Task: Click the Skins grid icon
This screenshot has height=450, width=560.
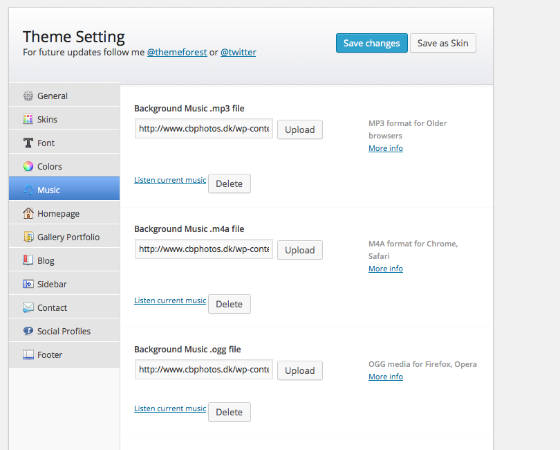Action: pos(28,120)
